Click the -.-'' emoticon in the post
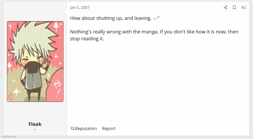The image size is (253, 139). tap(155, 18)
